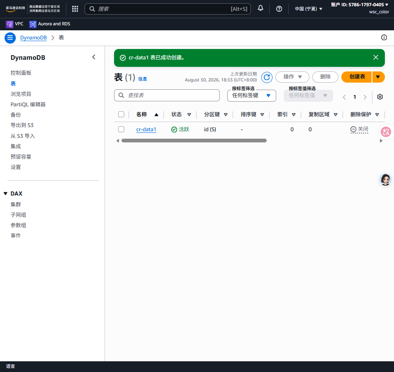Select all tables checkbox

[x=121, y=114]
